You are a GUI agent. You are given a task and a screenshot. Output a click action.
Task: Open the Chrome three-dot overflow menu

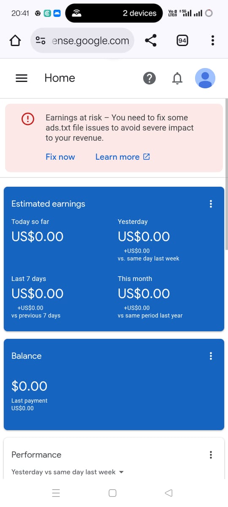(212, 41)
